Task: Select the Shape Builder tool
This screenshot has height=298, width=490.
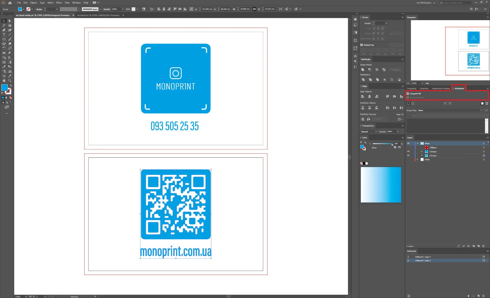Action: pos(4,58)
